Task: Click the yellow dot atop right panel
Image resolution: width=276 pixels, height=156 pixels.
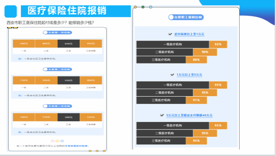Action: (x=135, y=7)
